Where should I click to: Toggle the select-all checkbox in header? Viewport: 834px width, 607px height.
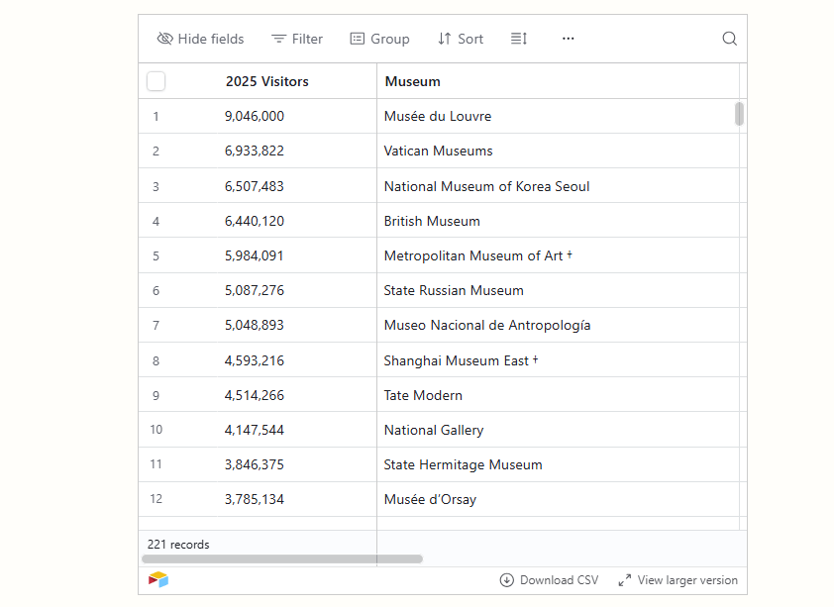click(156, 81)
